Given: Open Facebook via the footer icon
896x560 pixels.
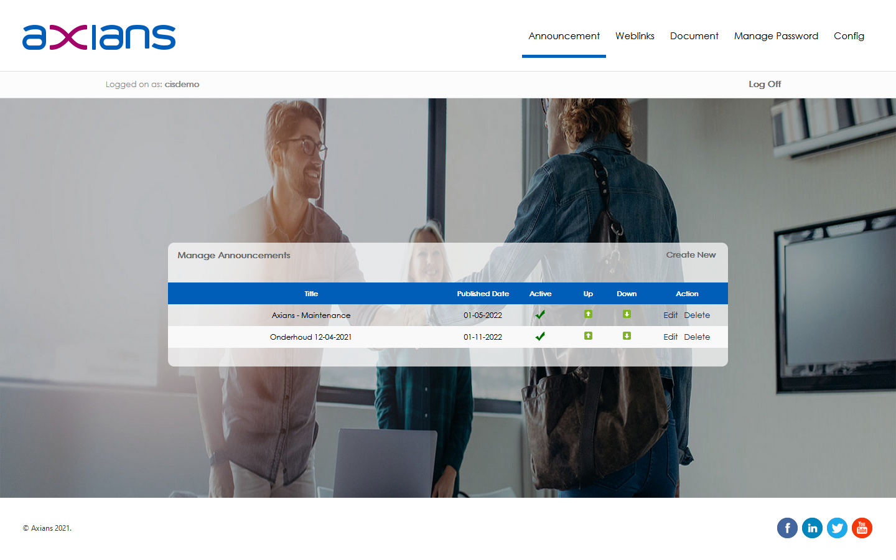Looking at the screenshot, I should [x=787, y=528].
